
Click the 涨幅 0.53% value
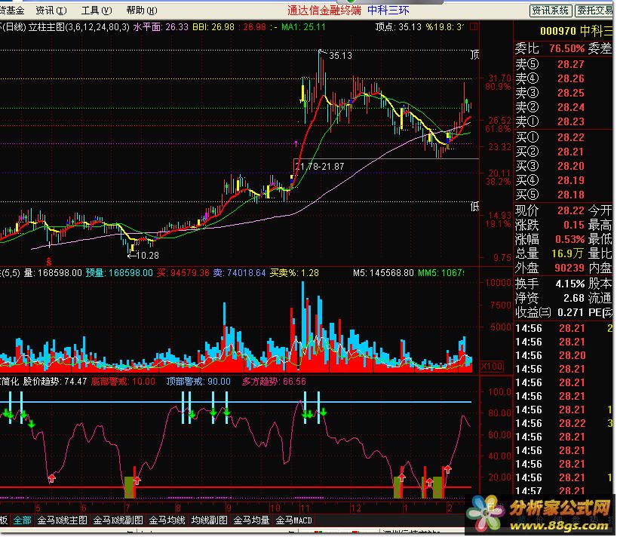pos(569,239)
